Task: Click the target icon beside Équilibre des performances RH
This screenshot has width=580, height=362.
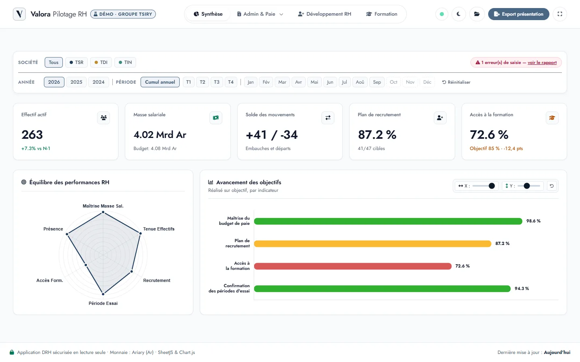Action: tap(24, 182)
